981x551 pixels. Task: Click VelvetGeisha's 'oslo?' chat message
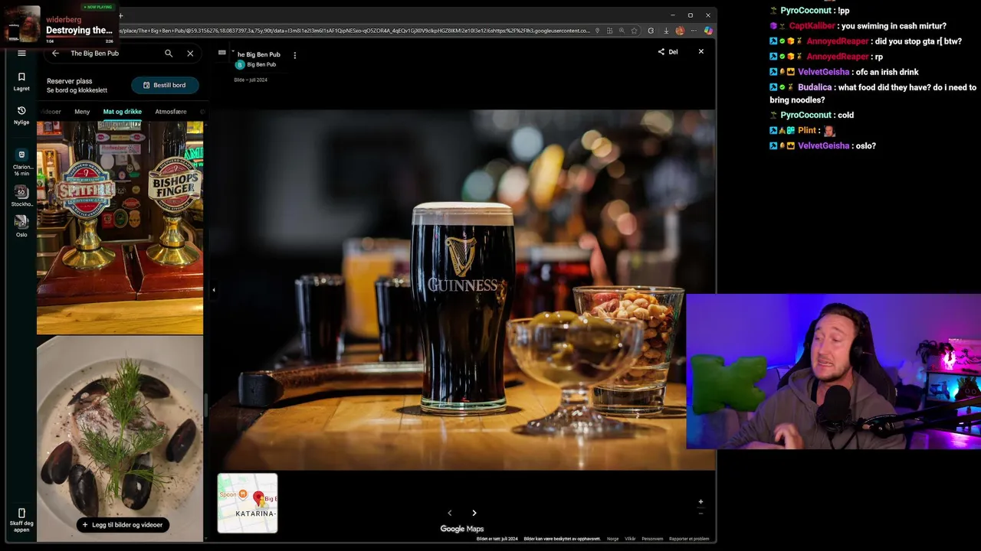click(863, 145)
